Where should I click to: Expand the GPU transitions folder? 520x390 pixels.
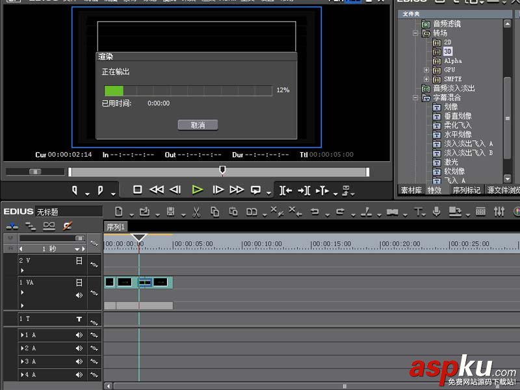coord(426,70)
